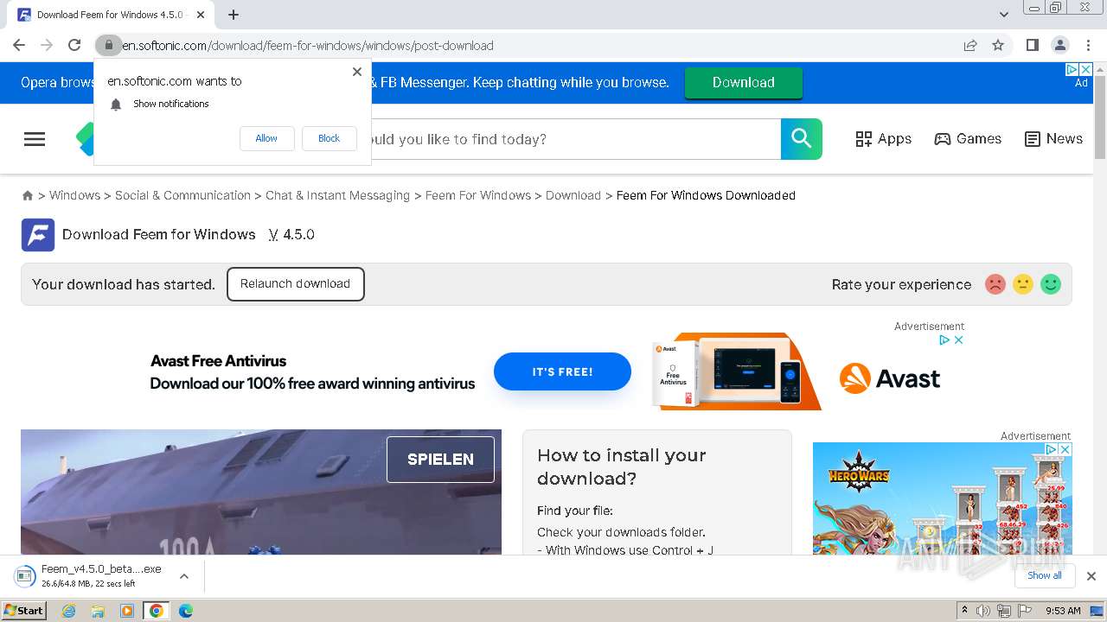Open Chat & Instant Messaging breadcrumb
The image size is (1107, 622).
point(337,195)
